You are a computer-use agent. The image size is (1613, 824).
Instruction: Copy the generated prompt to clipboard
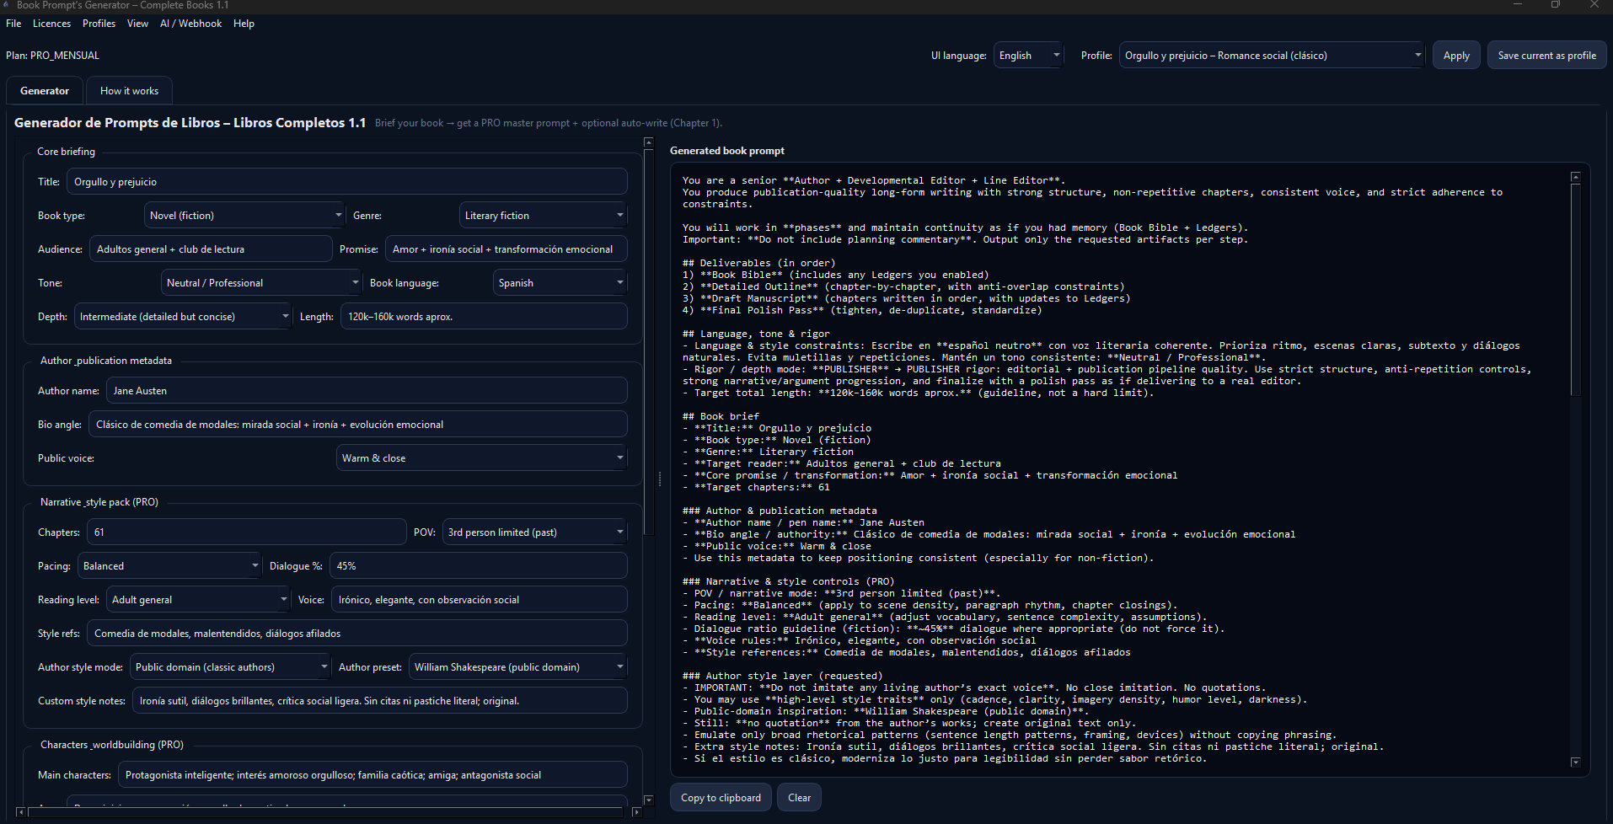[x=720, y=797]
